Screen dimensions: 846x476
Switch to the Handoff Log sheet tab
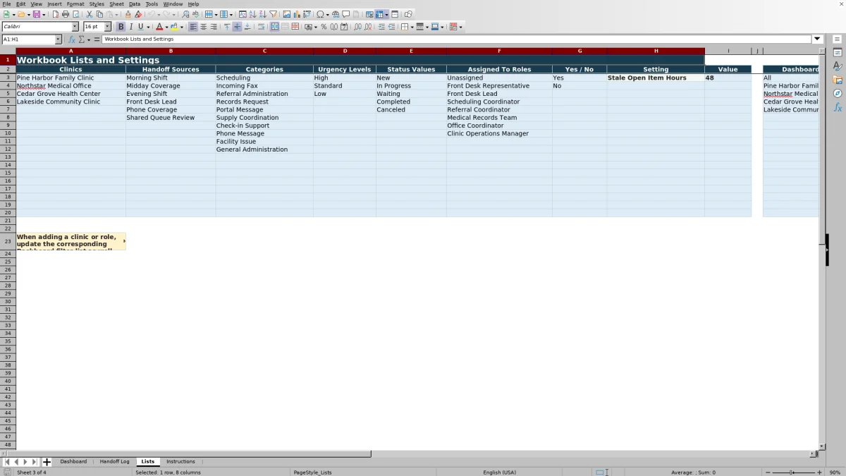pos(114,462)
